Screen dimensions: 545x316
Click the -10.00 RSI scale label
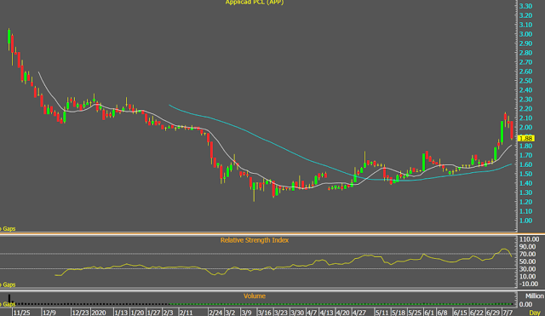pyautogui.click(x=529, y=284)
